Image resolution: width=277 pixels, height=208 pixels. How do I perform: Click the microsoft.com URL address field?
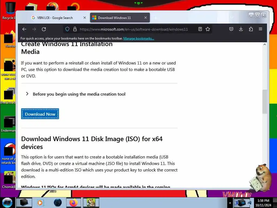click(x=134, y=29)
